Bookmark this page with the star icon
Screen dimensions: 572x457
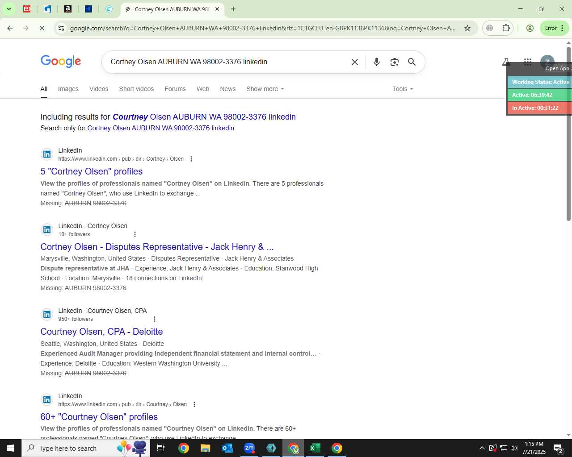pos(467,28)
